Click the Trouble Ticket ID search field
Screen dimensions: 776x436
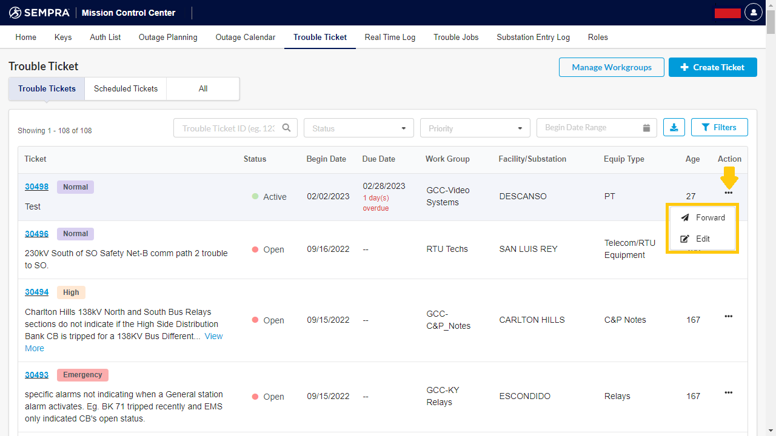click(228, 128)
